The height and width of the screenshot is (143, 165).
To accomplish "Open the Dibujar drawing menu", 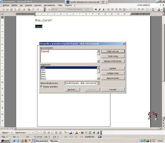I will 6,133.
